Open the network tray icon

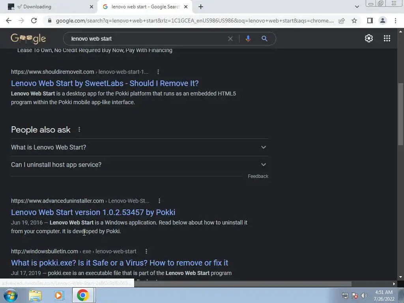point(345,296)
